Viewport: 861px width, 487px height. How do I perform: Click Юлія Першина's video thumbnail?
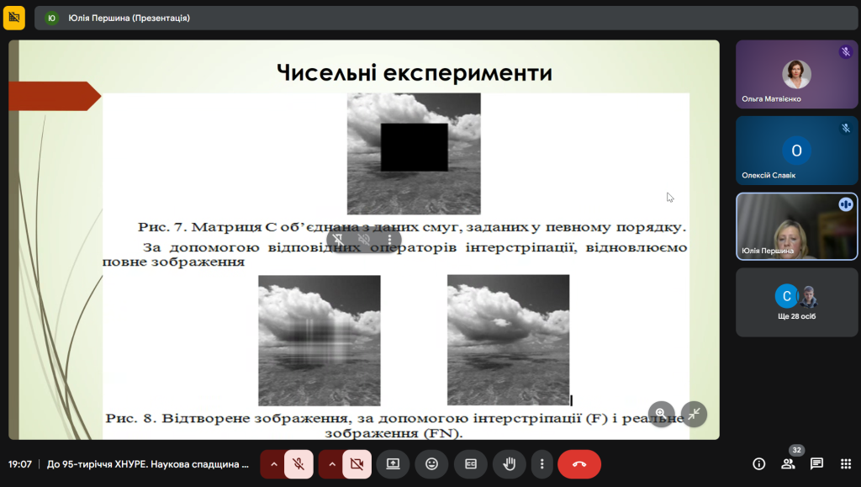click(x=795, y=227)
